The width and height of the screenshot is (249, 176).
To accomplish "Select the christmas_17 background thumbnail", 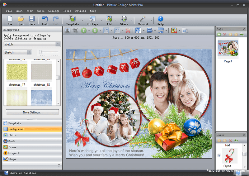I will click(x=17, y=72).
